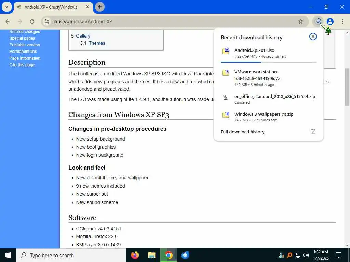This screenshot has width=350, height=262.
Task: Toggle the downloads toolbar button
Action: pos(318,21)
